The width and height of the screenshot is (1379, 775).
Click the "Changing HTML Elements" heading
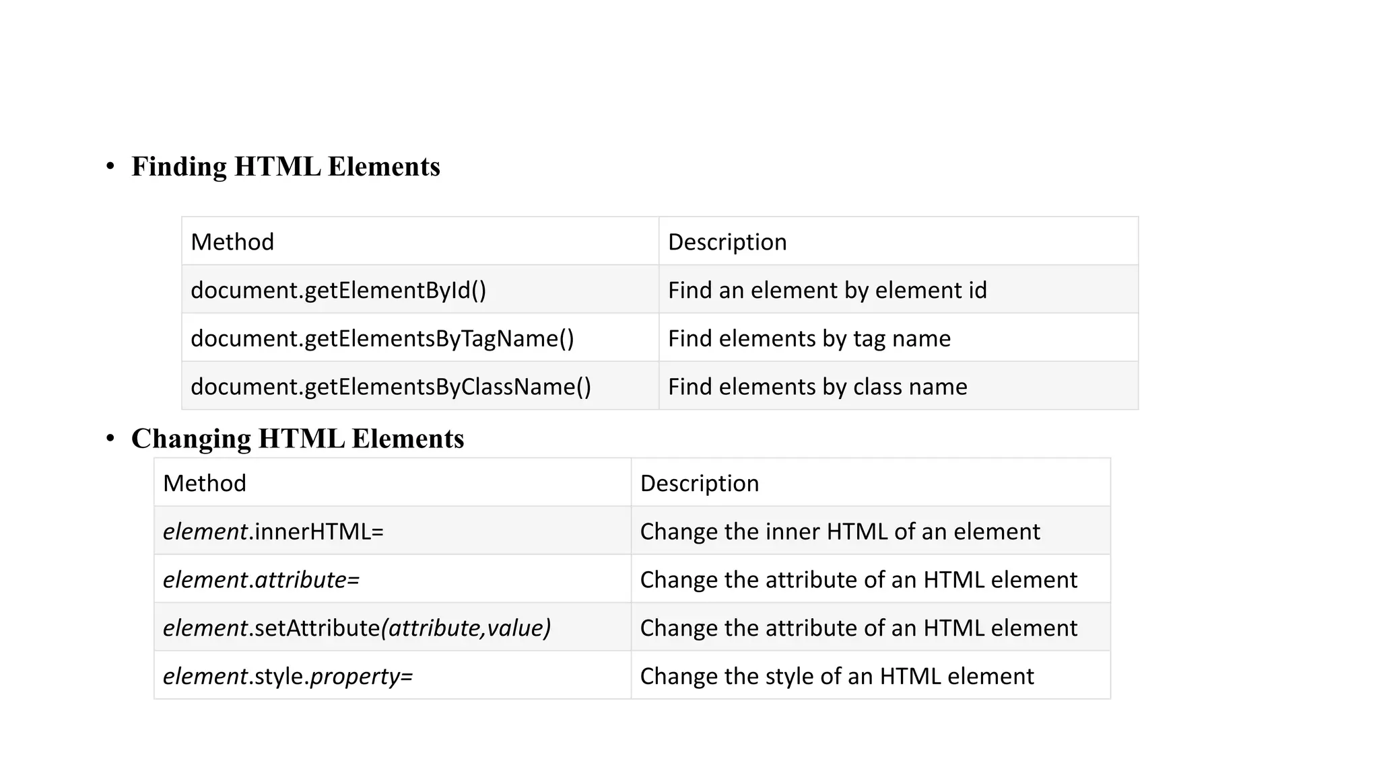click(297, 439)
